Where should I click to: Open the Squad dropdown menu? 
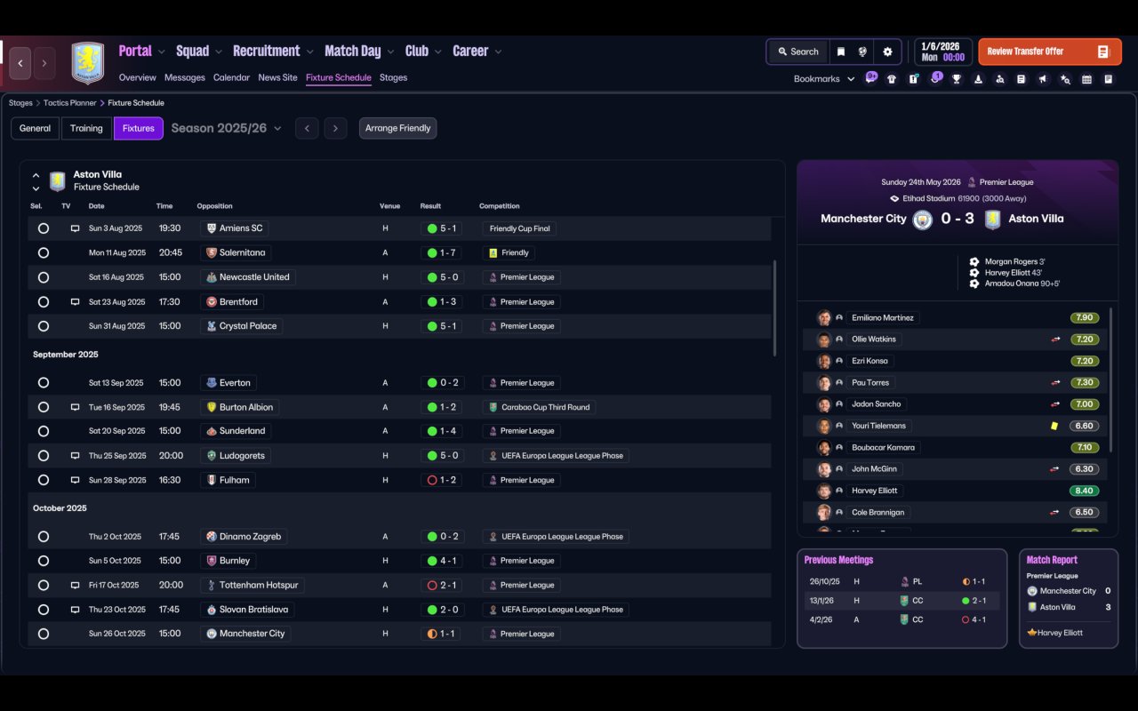click(200, 52)
